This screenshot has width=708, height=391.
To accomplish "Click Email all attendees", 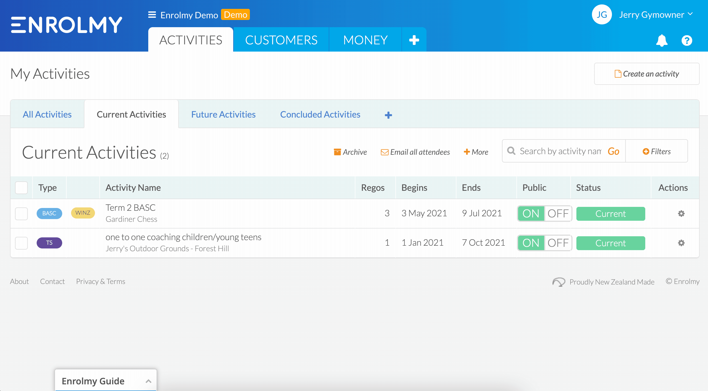I will (x=415, y=152).
